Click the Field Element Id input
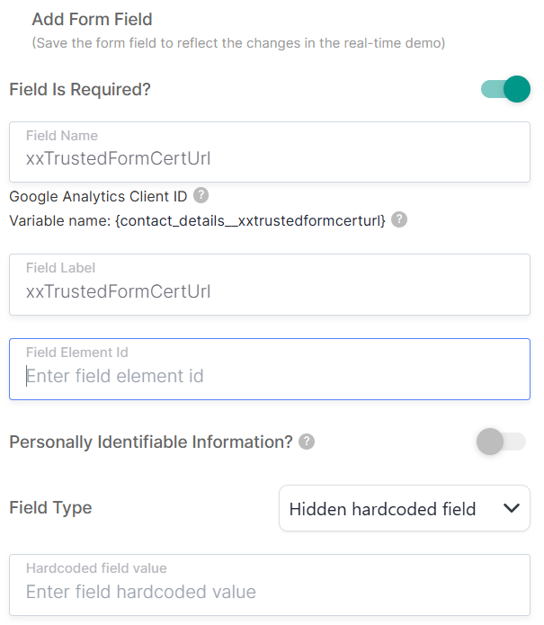The width and height of the screenshot is (544, 625). click(x=270, y=376)
